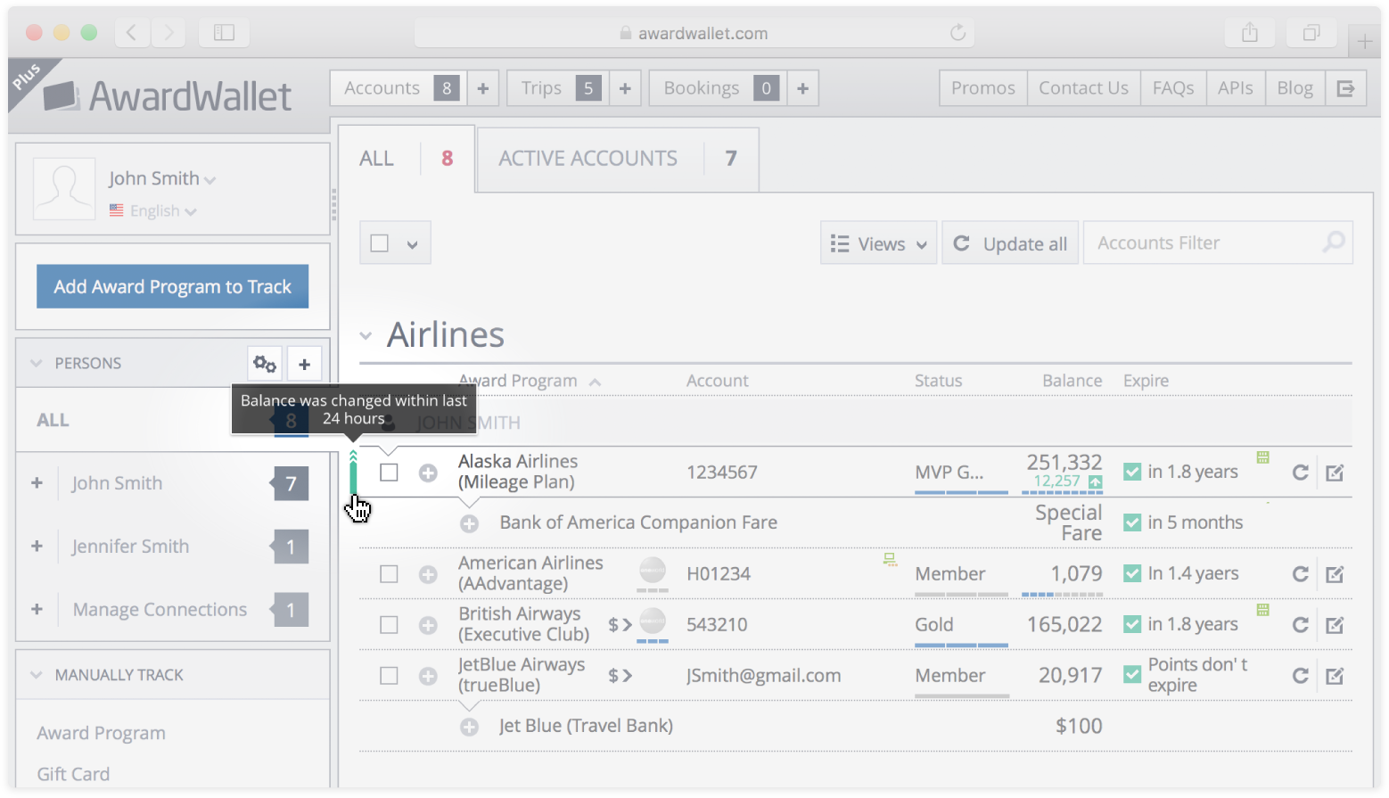This screenshot has width=1389, height=798.
Task: Collapse the MANUALLY TRACK panel
Action: (37, 675)
